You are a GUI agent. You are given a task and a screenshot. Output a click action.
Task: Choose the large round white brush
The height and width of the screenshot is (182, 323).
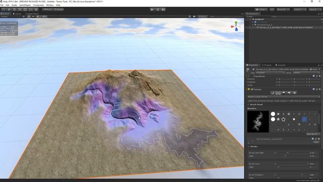(x=273, y=114)
